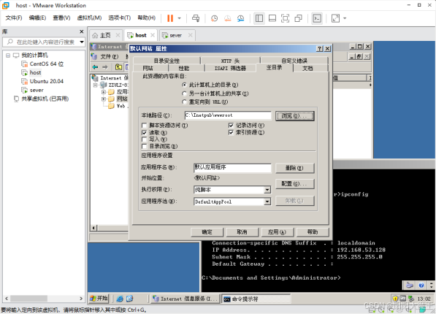
Task: Open the 查看(V) menu
Action: (x=61, y=18)
